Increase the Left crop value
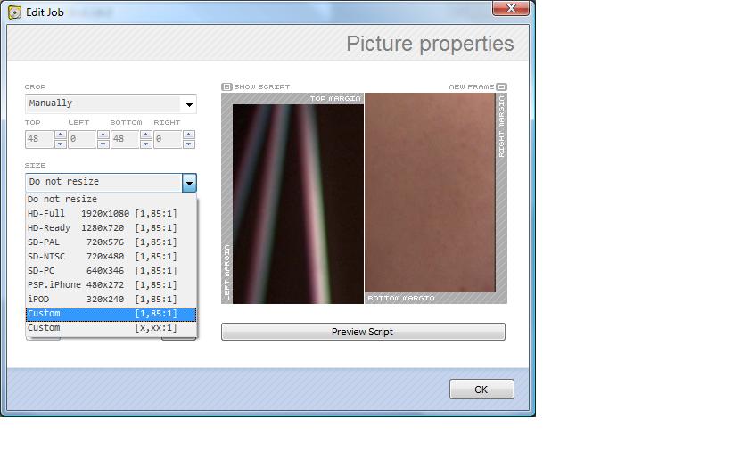 [103, 135]
